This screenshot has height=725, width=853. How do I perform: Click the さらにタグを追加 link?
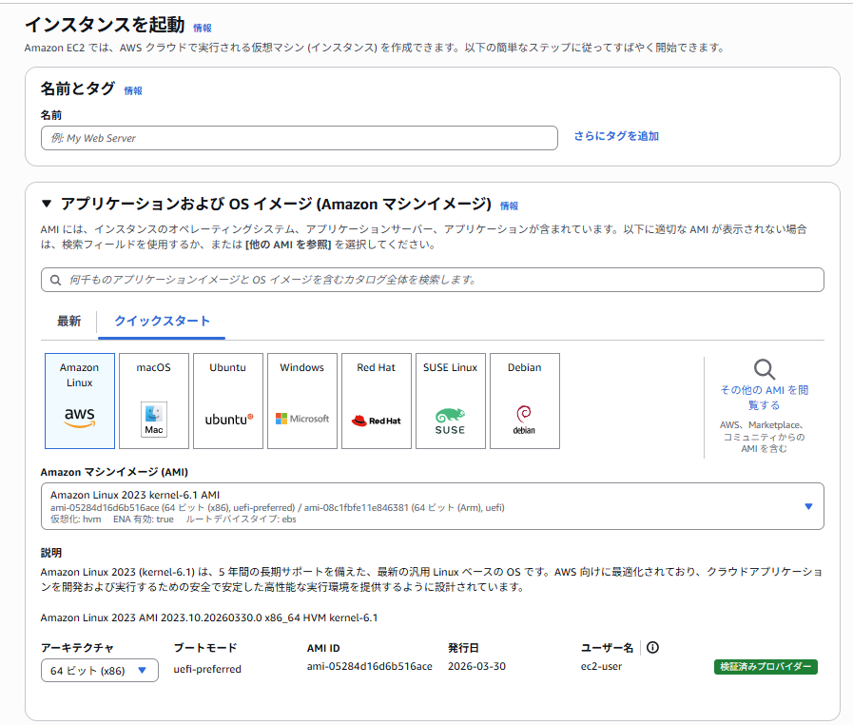[x=616, y=137]
